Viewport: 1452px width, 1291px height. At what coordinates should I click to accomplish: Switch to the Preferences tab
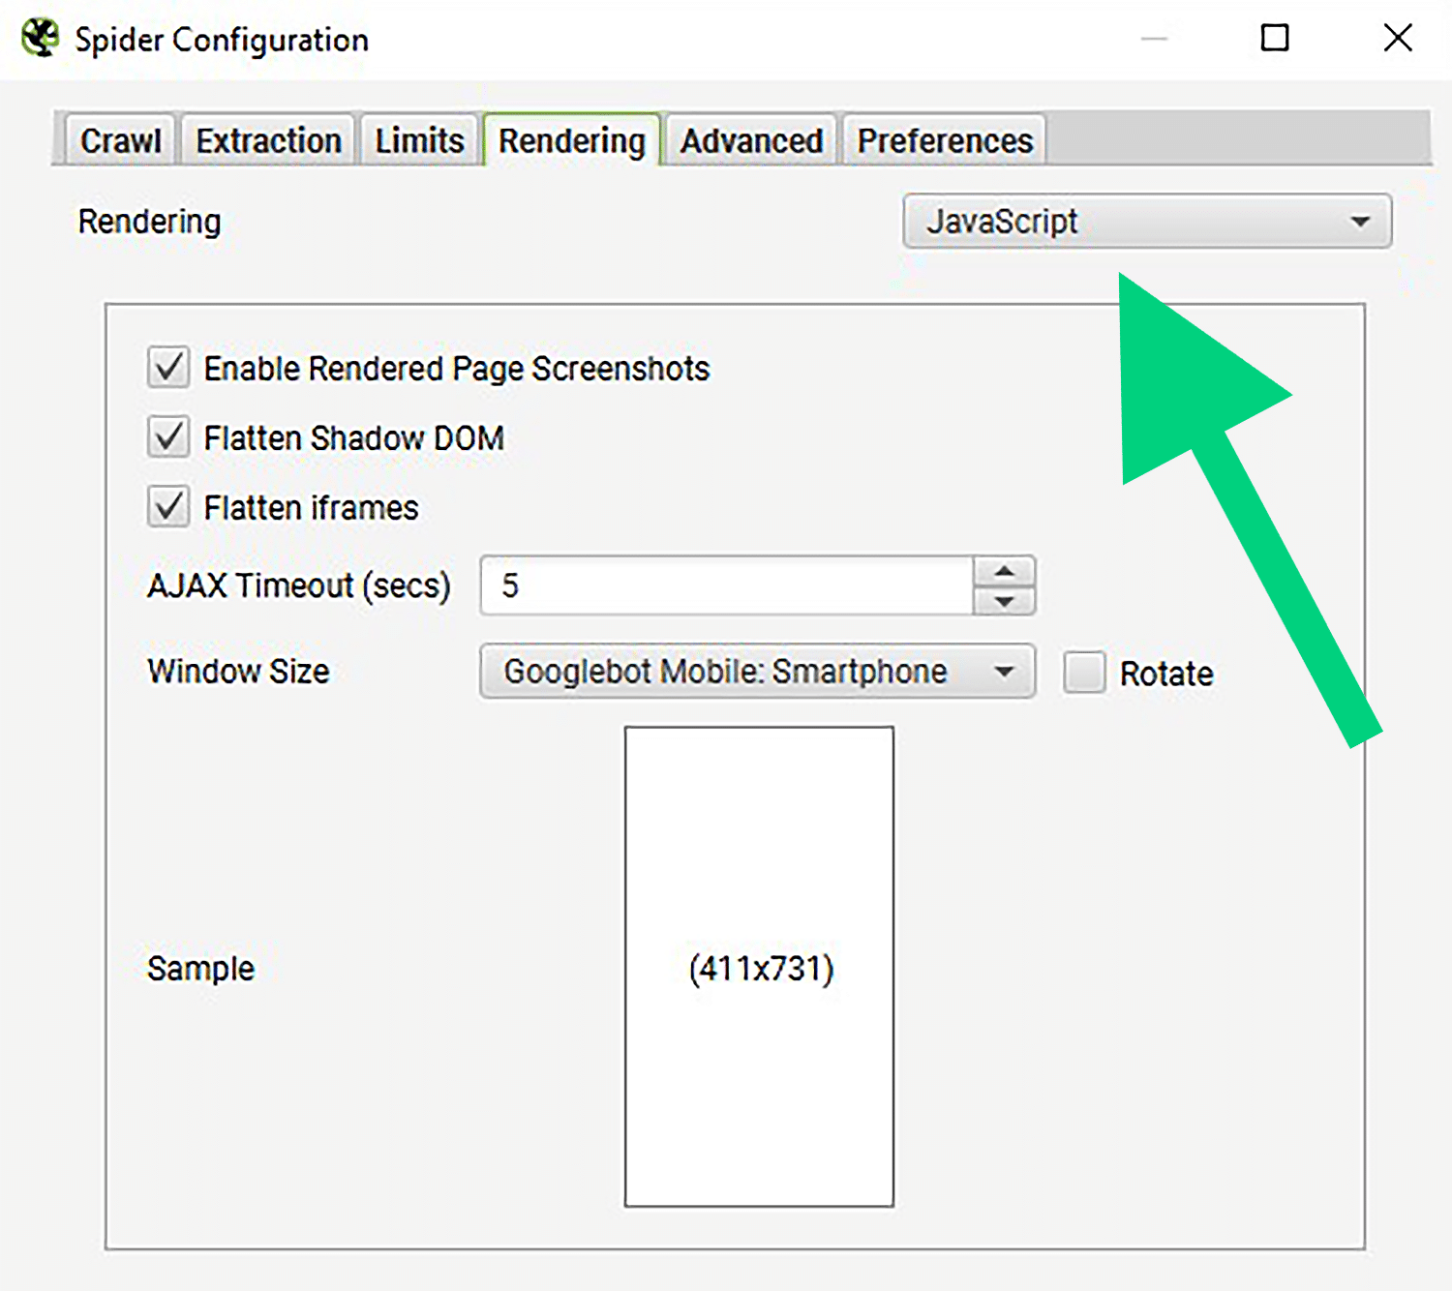(945, 140)
